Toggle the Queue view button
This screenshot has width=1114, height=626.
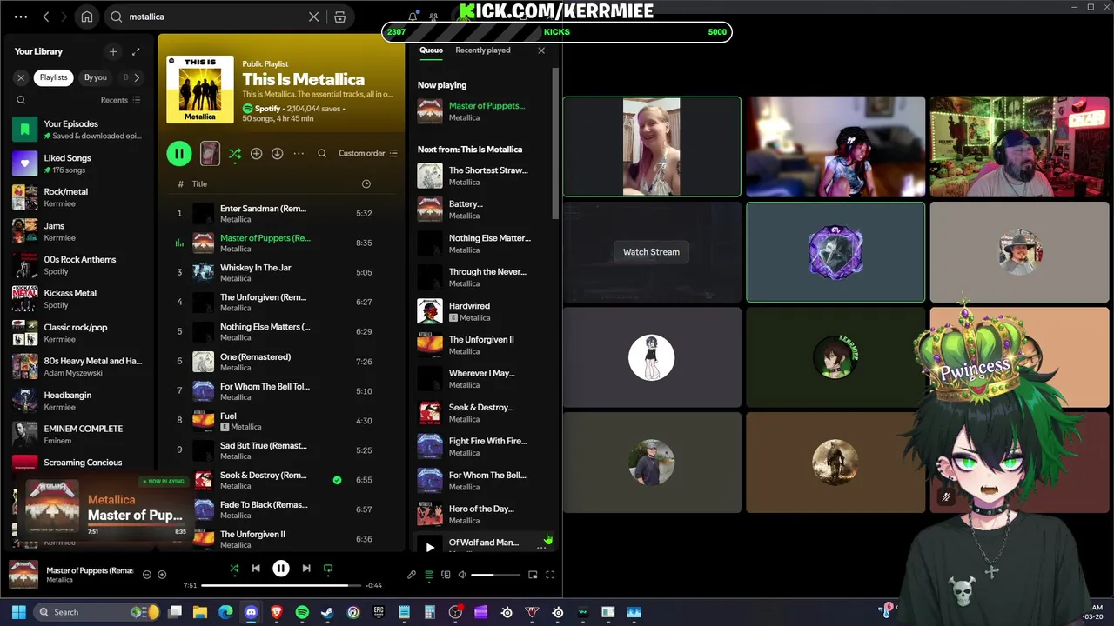(x=428, y=575)
